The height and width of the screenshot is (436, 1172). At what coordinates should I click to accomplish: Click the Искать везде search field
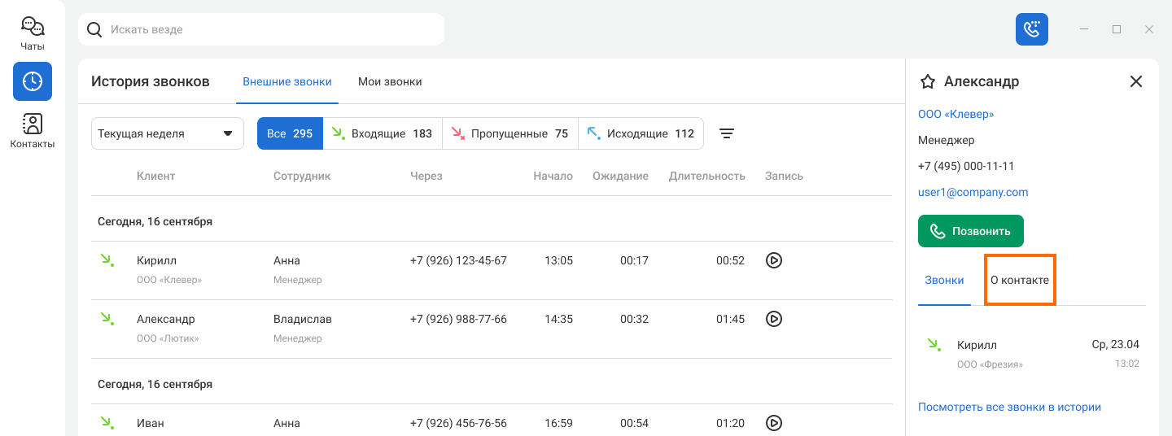[261, 29]
